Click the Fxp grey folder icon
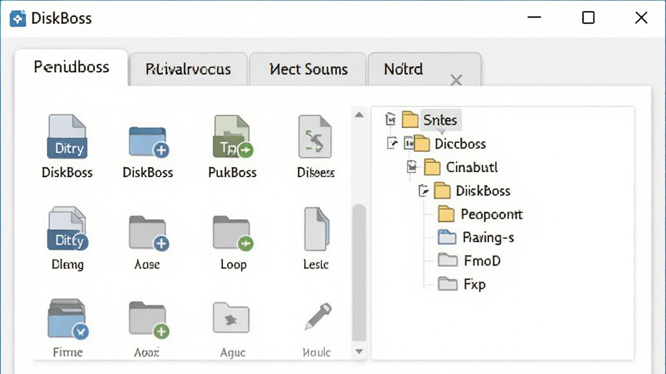This screenshot has height=374, width=666. click(x=447, y=283)
